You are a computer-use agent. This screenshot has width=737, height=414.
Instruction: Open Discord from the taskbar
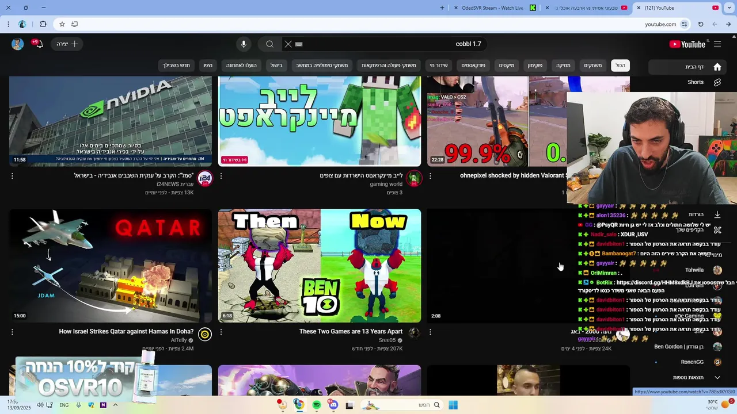(x=333, y=405)
